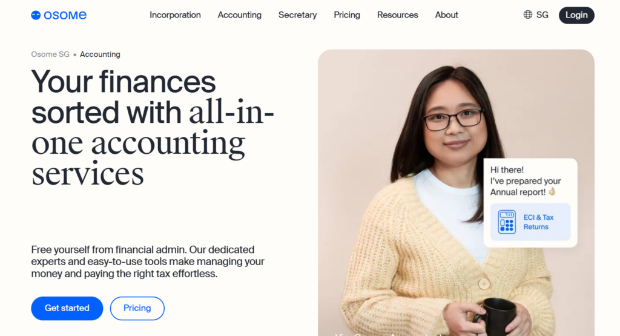
Task: Open the ECI & Tax Returns card
Action: 530,222
